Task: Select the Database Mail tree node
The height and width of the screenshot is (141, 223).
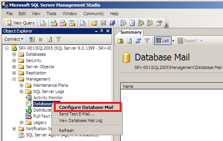Action: [x=42, y=104]
